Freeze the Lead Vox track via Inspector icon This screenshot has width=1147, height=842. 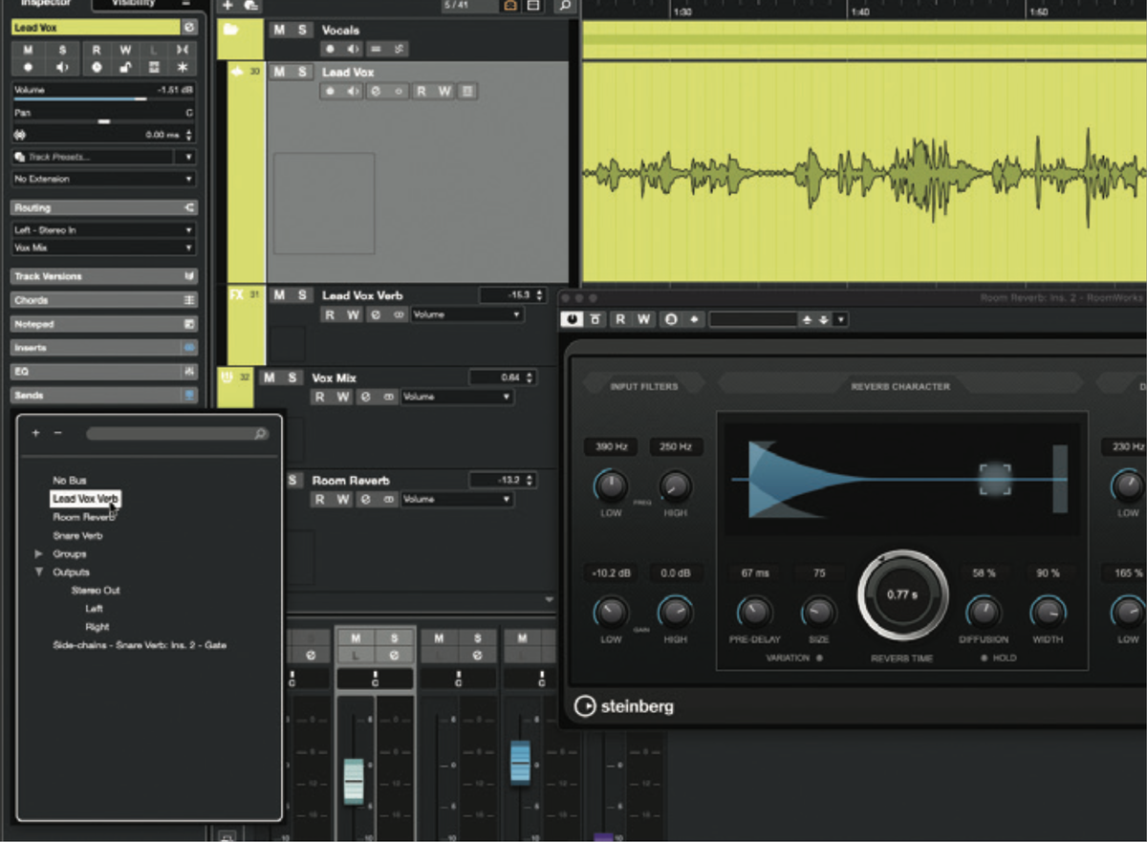click(x=183, y=67)
